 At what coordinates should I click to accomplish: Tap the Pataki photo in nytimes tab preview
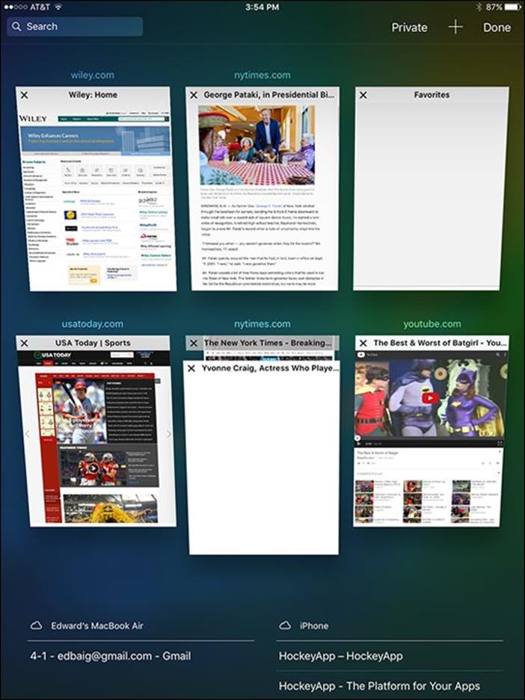(x=257, y=145)
